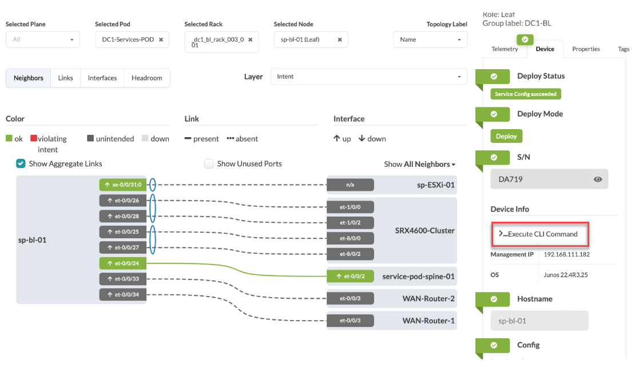The height and width of the screenshot is (368, 635).
Task: Clear the selected rack dc1_bl_rack_003_001
Action: click(250, 40)
